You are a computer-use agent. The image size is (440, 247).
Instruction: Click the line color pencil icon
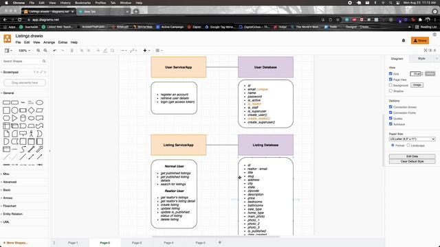pos(105,50)
